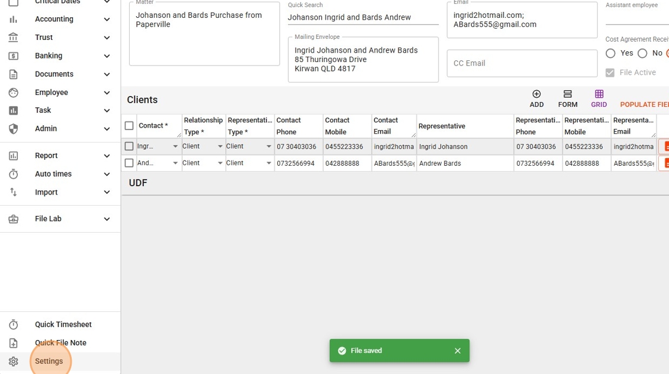Image resolution: width=669 pixels, height=374 pixels.
Task: Switch to FORM view icon
Action: click(x=567, y=94)
